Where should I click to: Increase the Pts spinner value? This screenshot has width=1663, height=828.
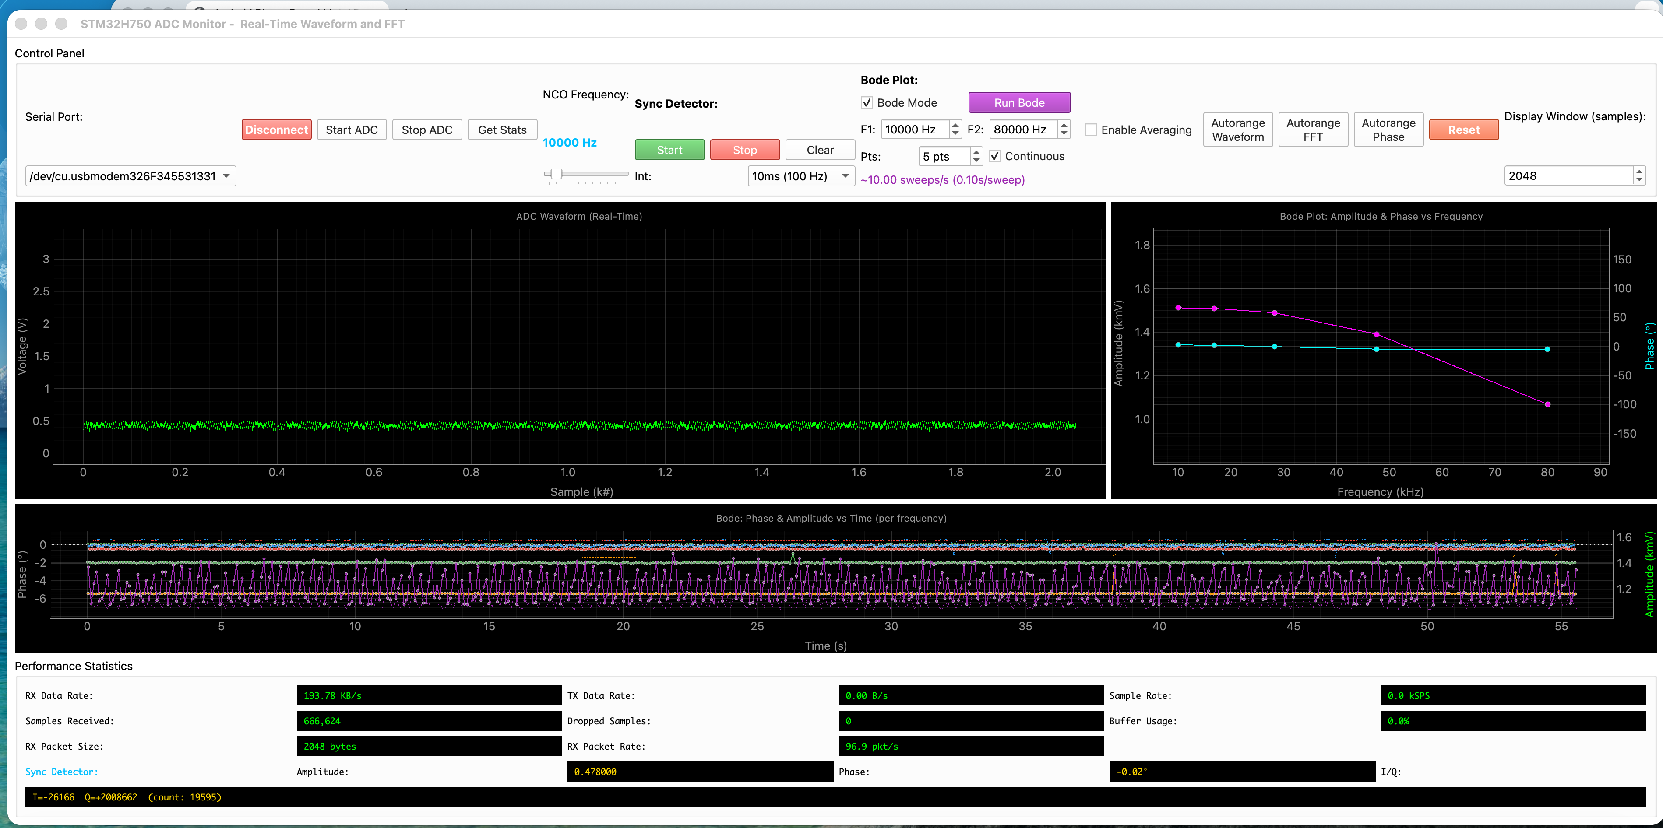tap(976, 152)
